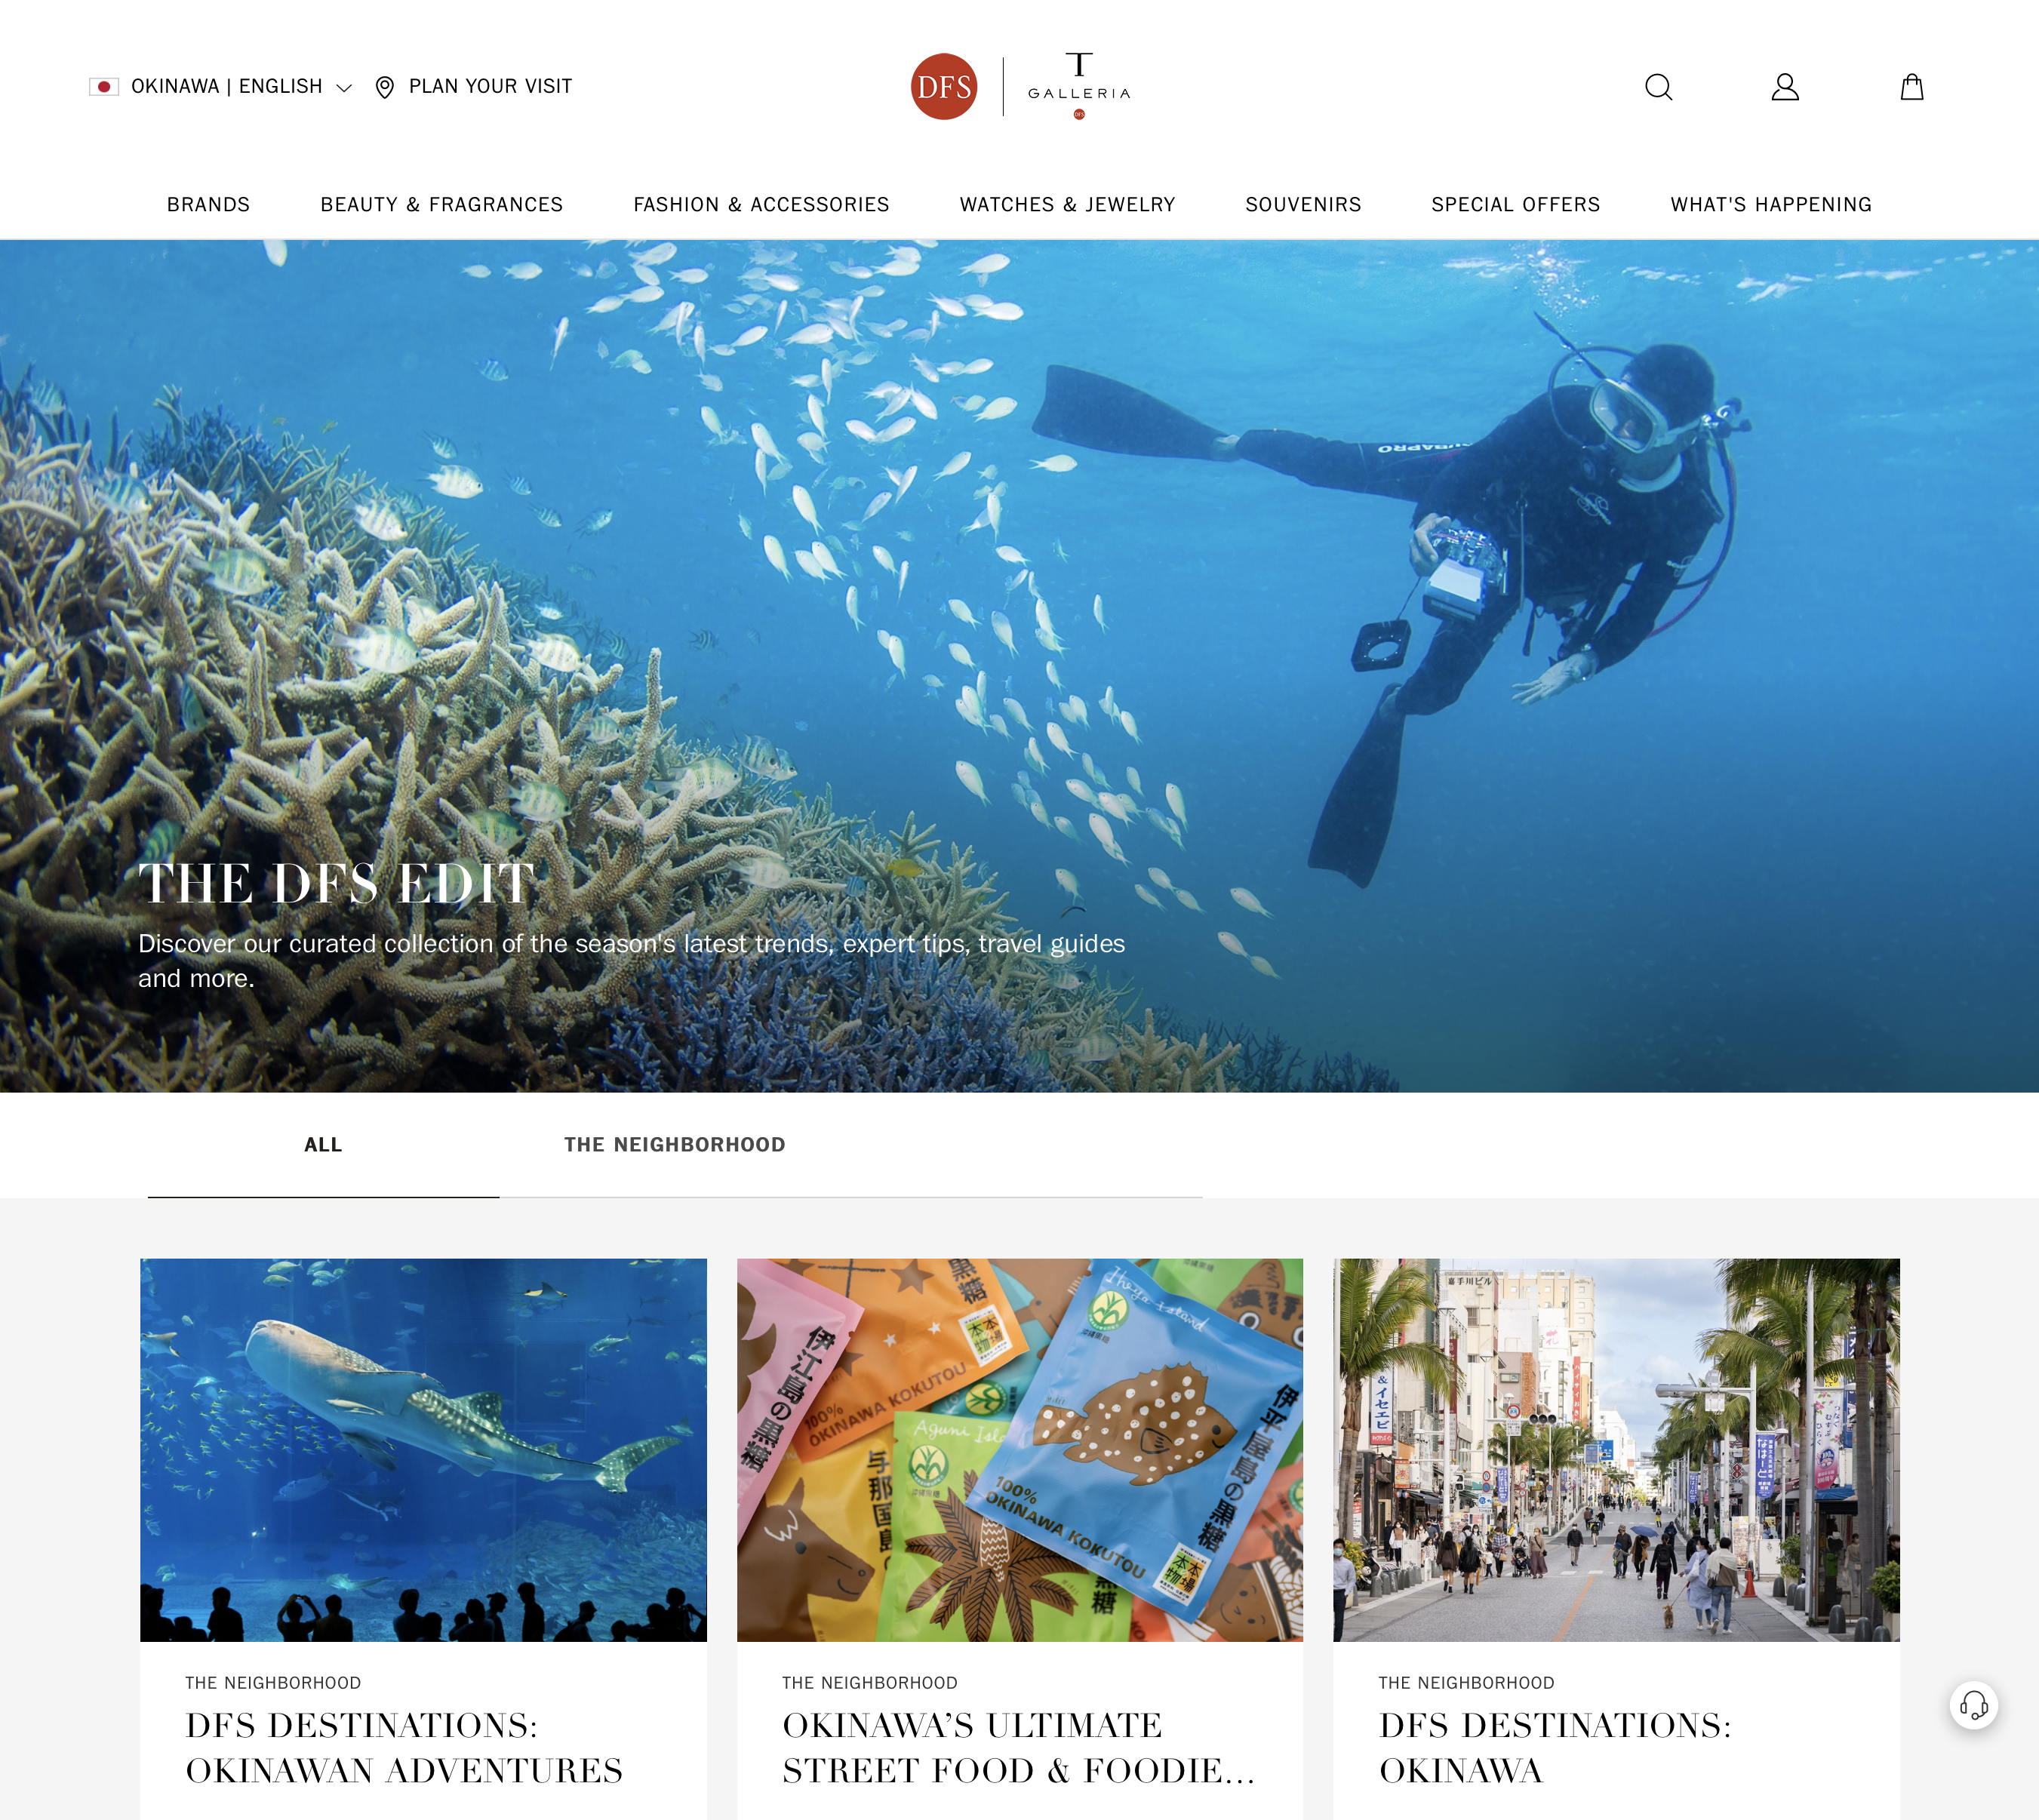Open the search magnifier icon
The image size is (2039, 1820).
tap(1658, 87)
